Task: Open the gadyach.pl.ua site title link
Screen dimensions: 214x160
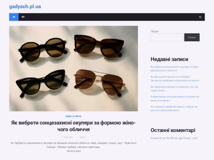Action: (25, 7)
